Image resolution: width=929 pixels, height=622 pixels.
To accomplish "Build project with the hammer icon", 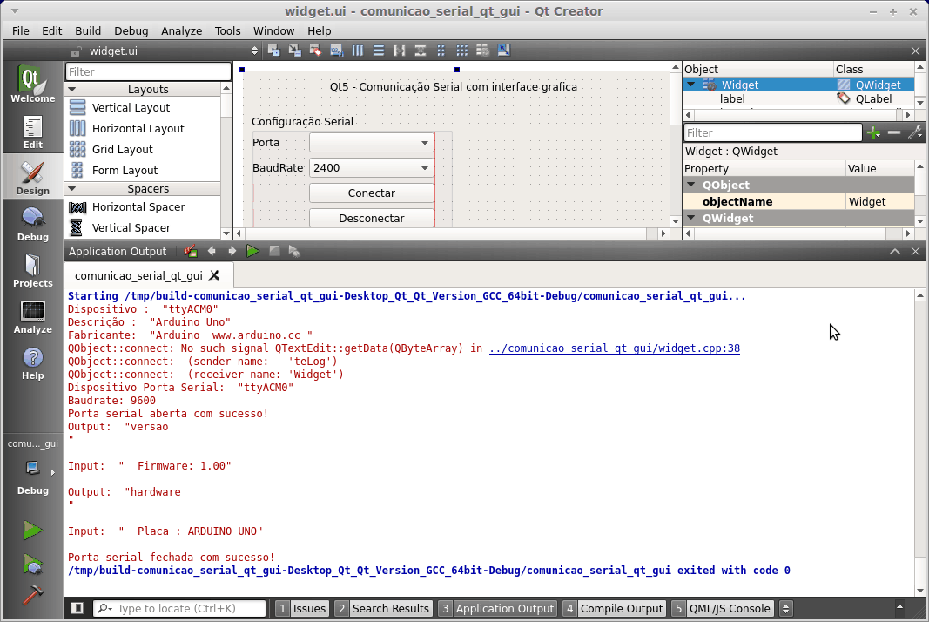I will (32, 595).
